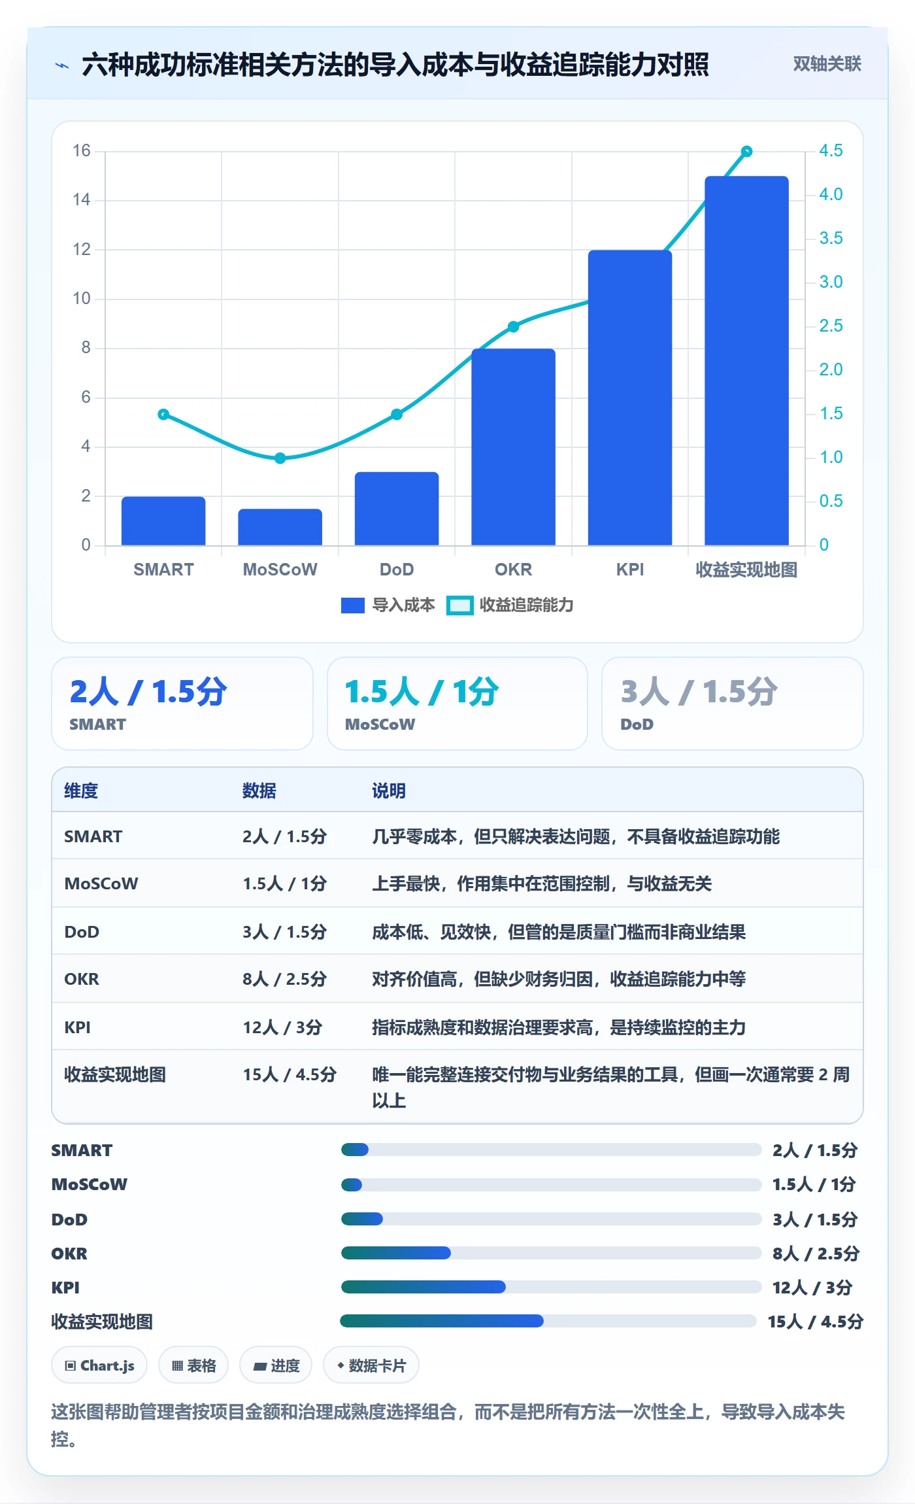
Task: Toggle the 导入成本 legend swatch
Action: coord(353,606)
